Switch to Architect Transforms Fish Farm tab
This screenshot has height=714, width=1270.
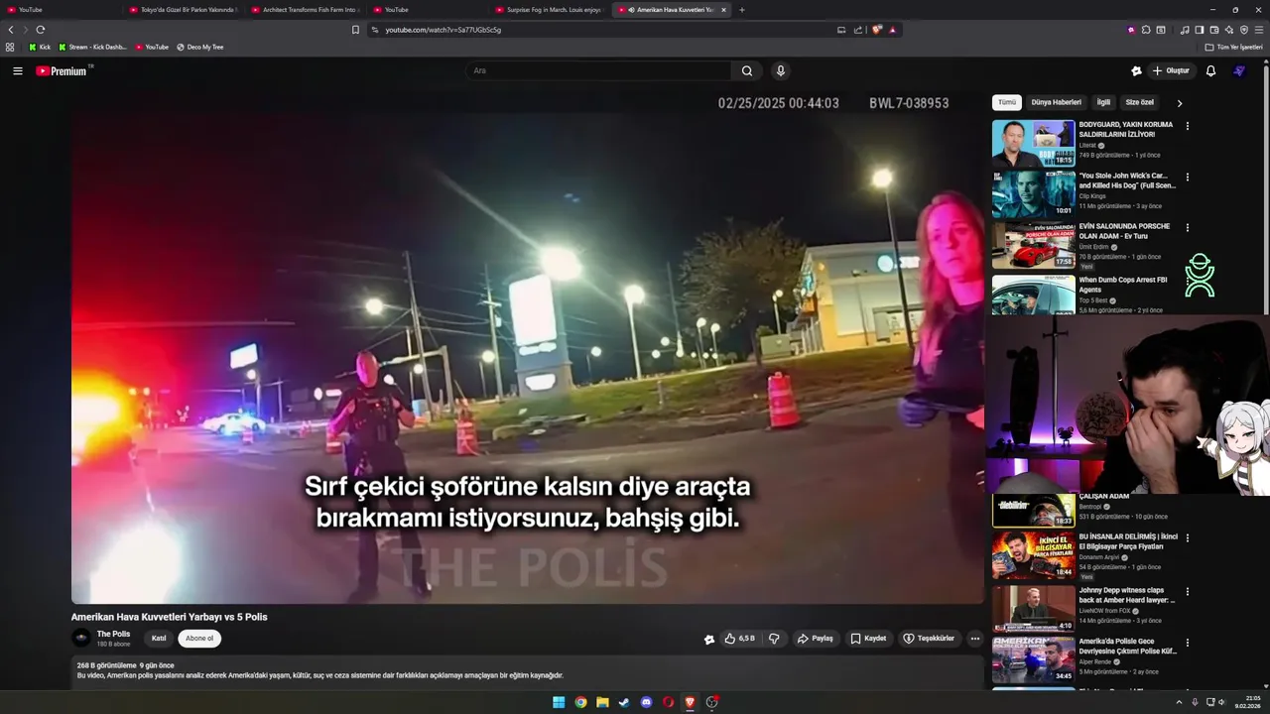(305, 10)
